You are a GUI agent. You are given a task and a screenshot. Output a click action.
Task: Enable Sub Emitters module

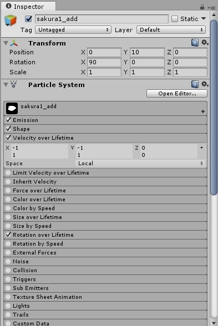tap(8, 288)
